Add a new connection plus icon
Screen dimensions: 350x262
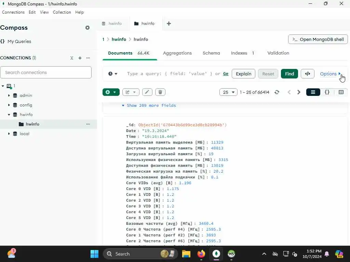80,58
